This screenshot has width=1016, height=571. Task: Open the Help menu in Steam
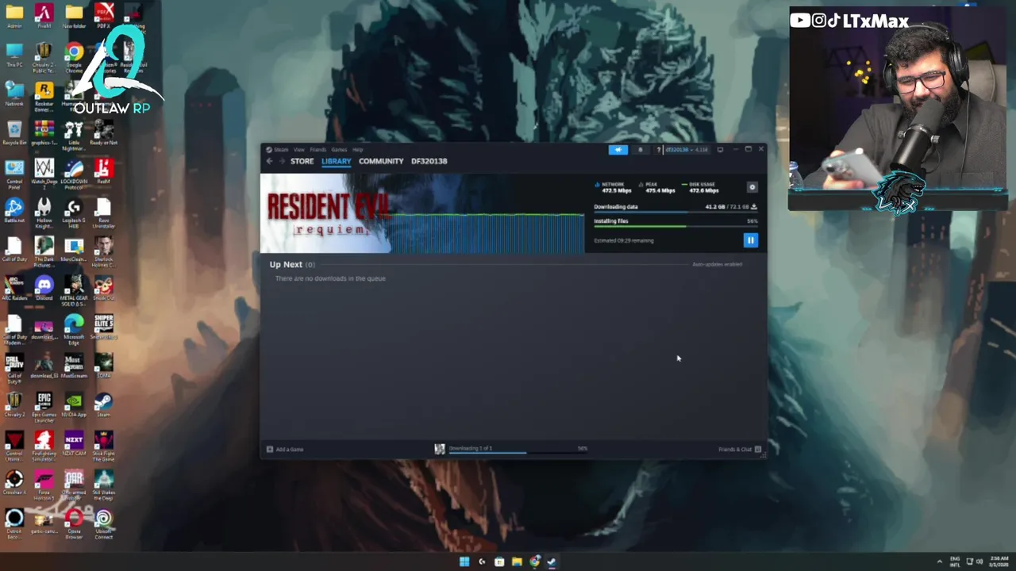(x=357, y=149)
